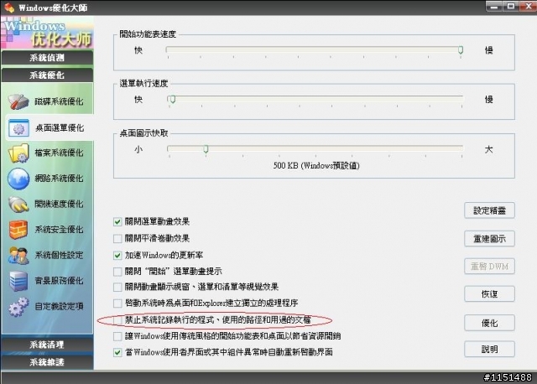Click the 自定義設定項 gears icon
Image resolution: width=537 pixels, height=384 pixels.
18,306
